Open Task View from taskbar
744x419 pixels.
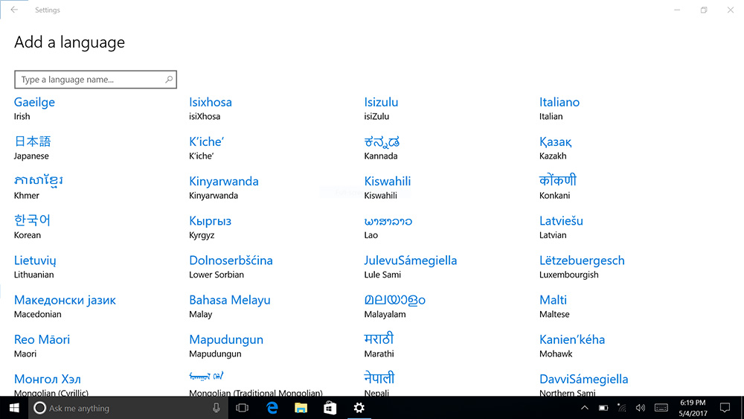(x=242, y=408)
